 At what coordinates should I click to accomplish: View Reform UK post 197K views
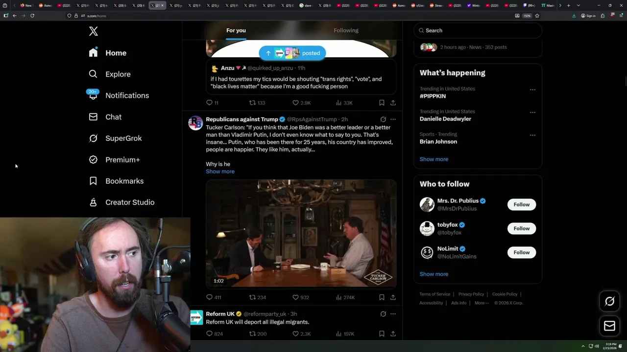[345, 334]
